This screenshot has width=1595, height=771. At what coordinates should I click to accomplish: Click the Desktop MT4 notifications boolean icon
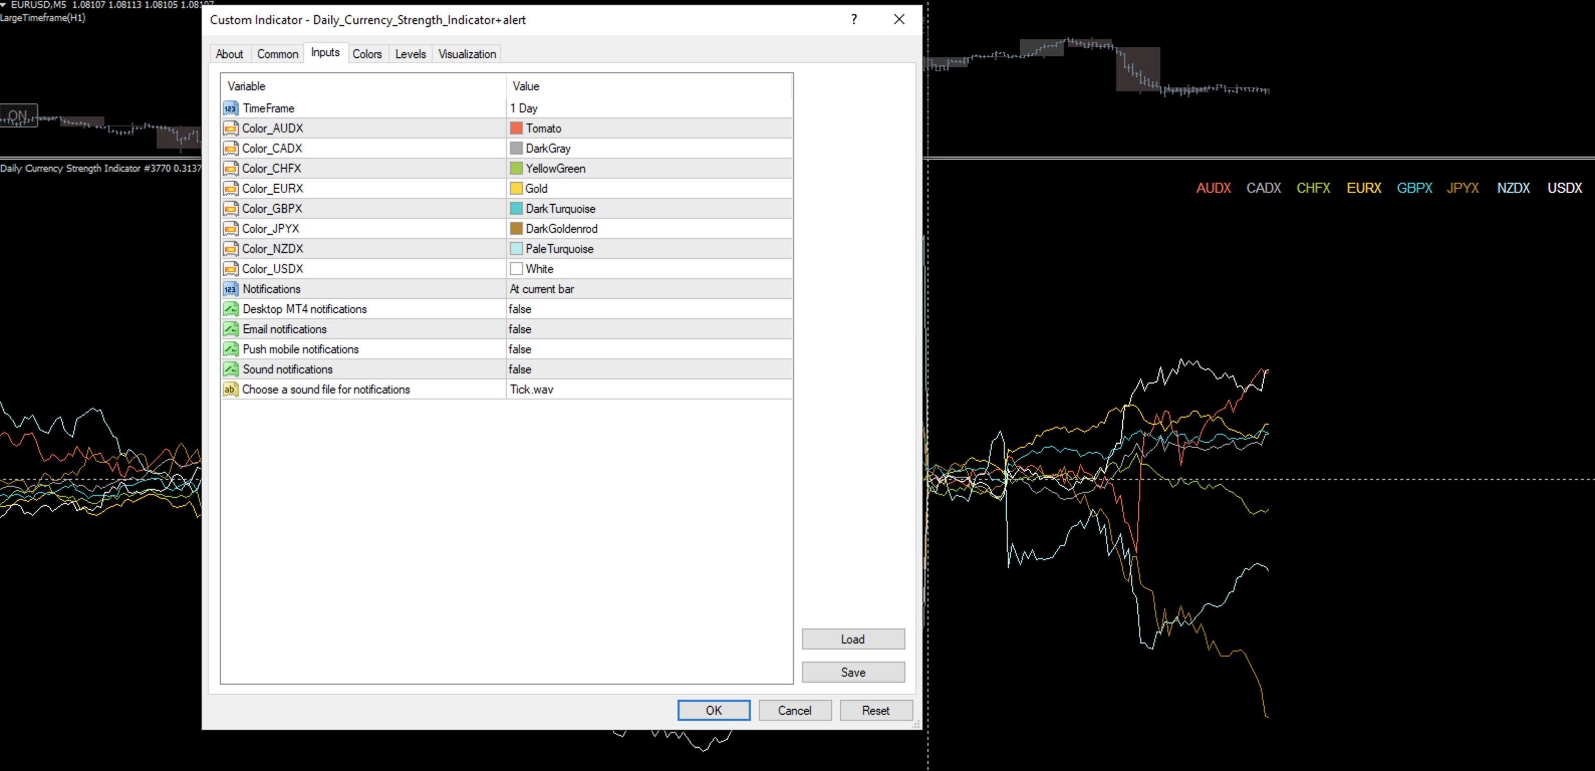[230, 309]
